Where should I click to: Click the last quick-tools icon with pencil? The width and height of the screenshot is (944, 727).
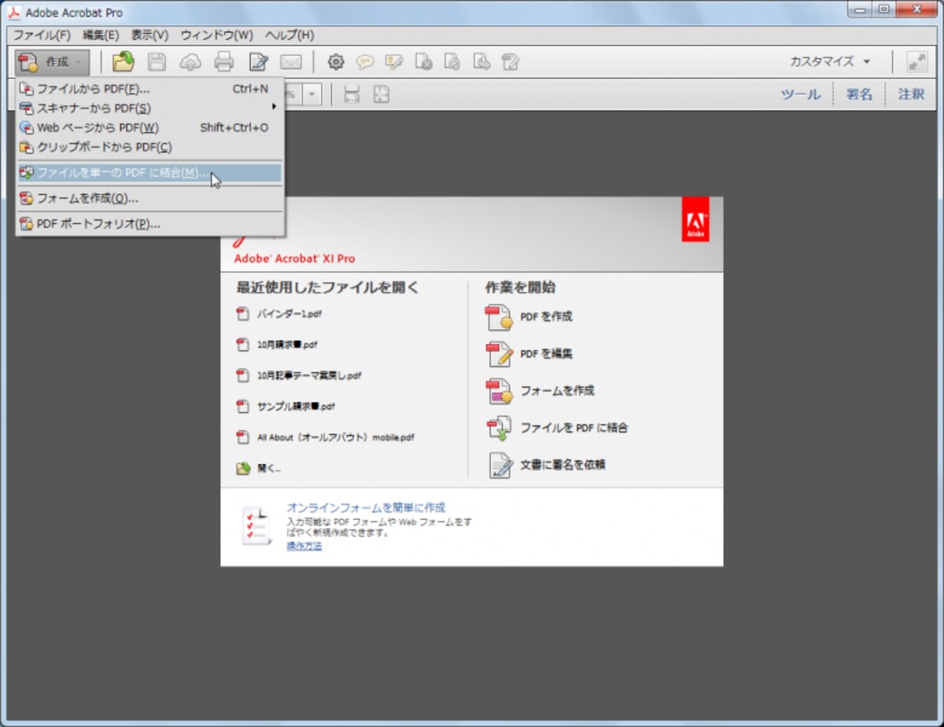tap(511, 61)
